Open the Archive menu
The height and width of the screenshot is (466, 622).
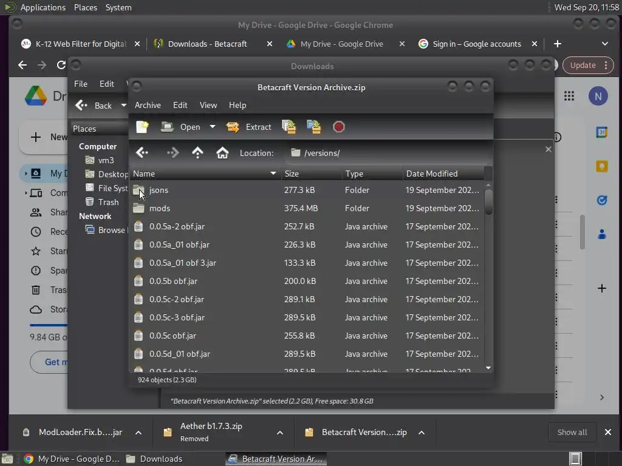click(x=148, y=105)
